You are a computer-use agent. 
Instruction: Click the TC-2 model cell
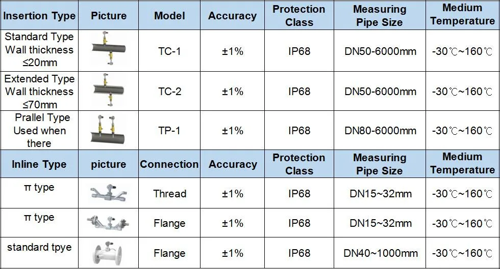click(x=169, y=92)
